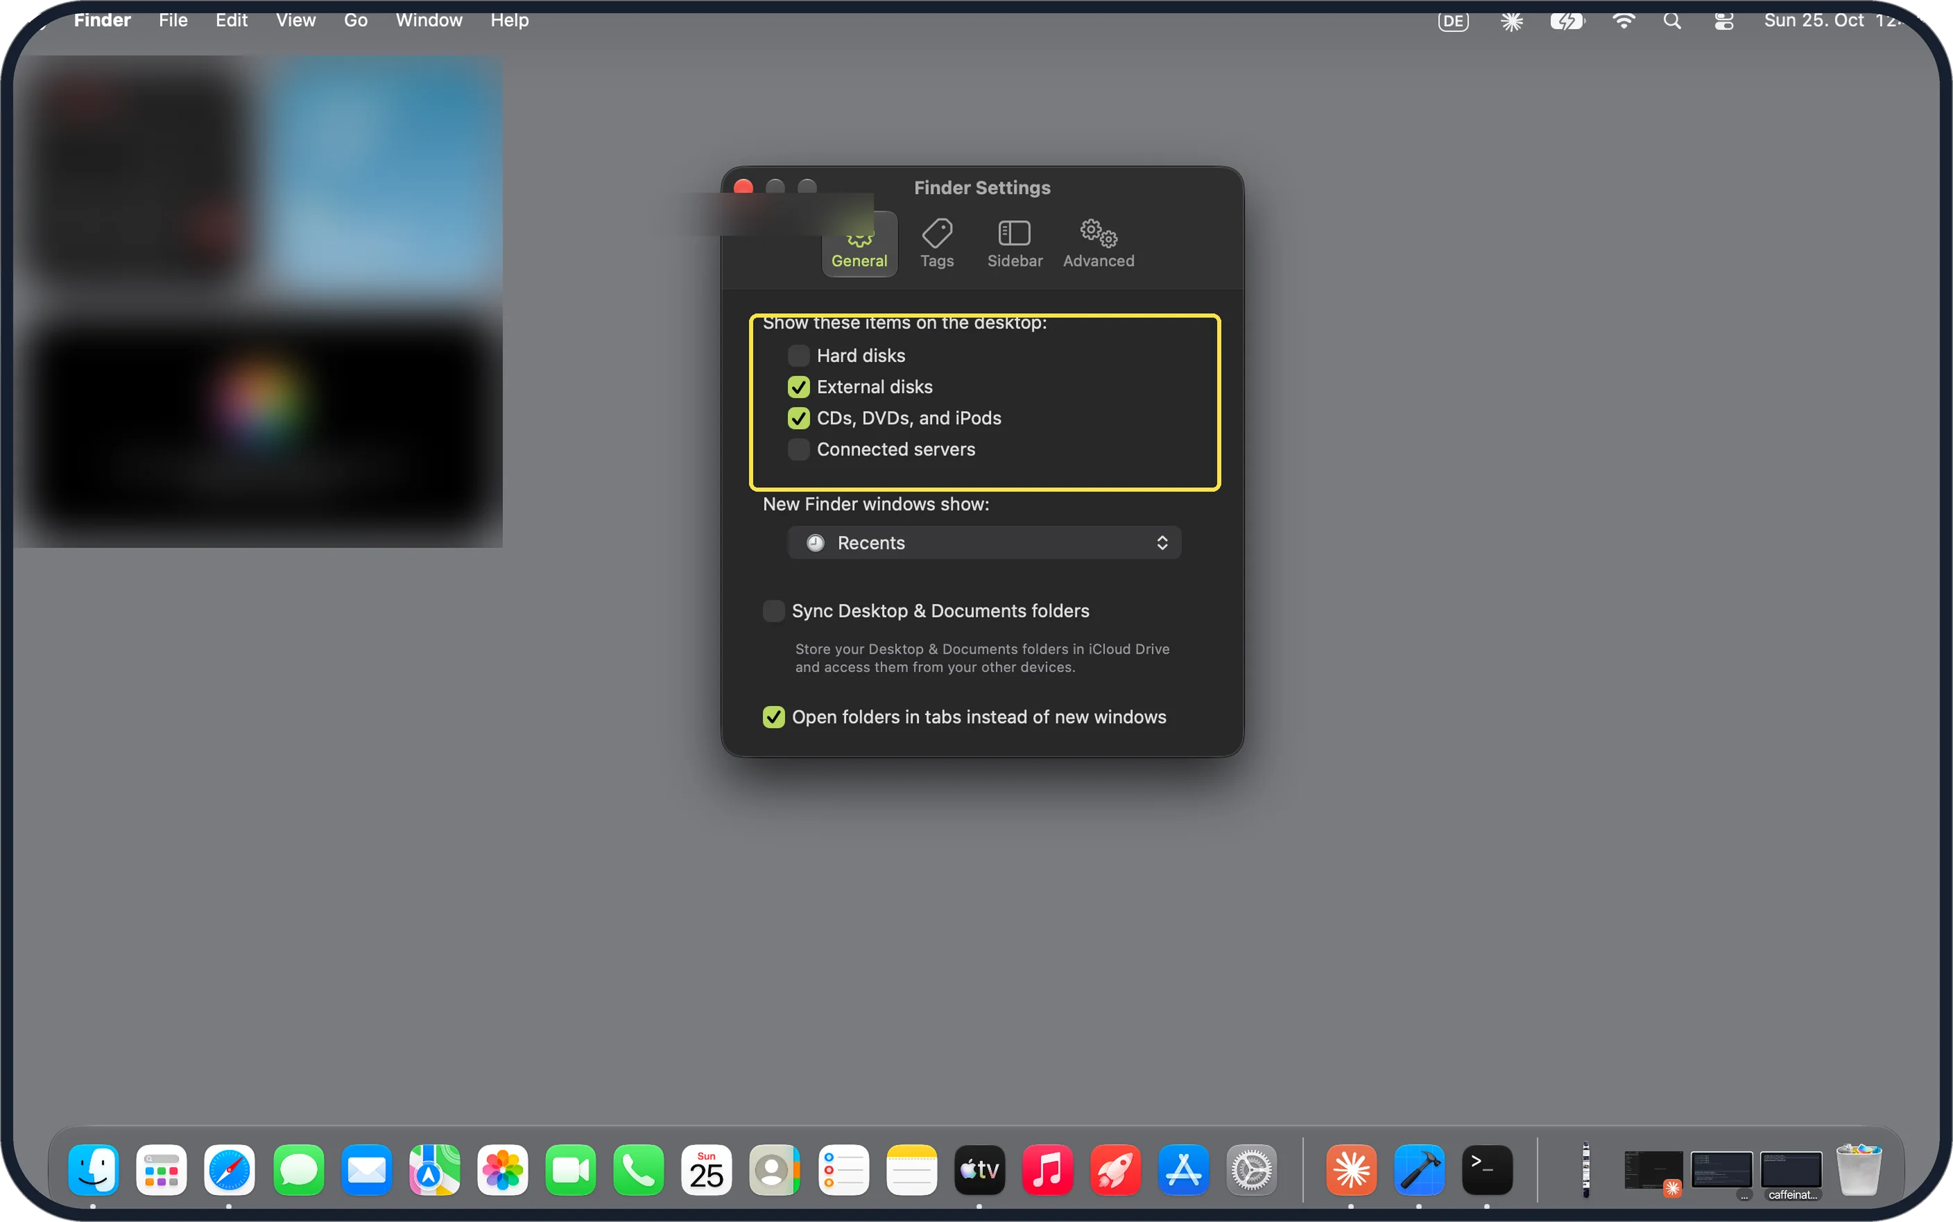Toggle Sync Desktop & Documents folders
Image resolution: width=1953 pixels, height=1222 pixels.
click(773, 611)
